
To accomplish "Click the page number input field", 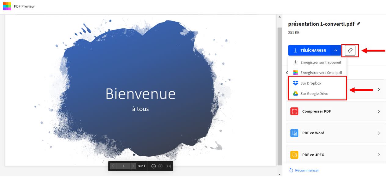I will (x=123, y=166).
